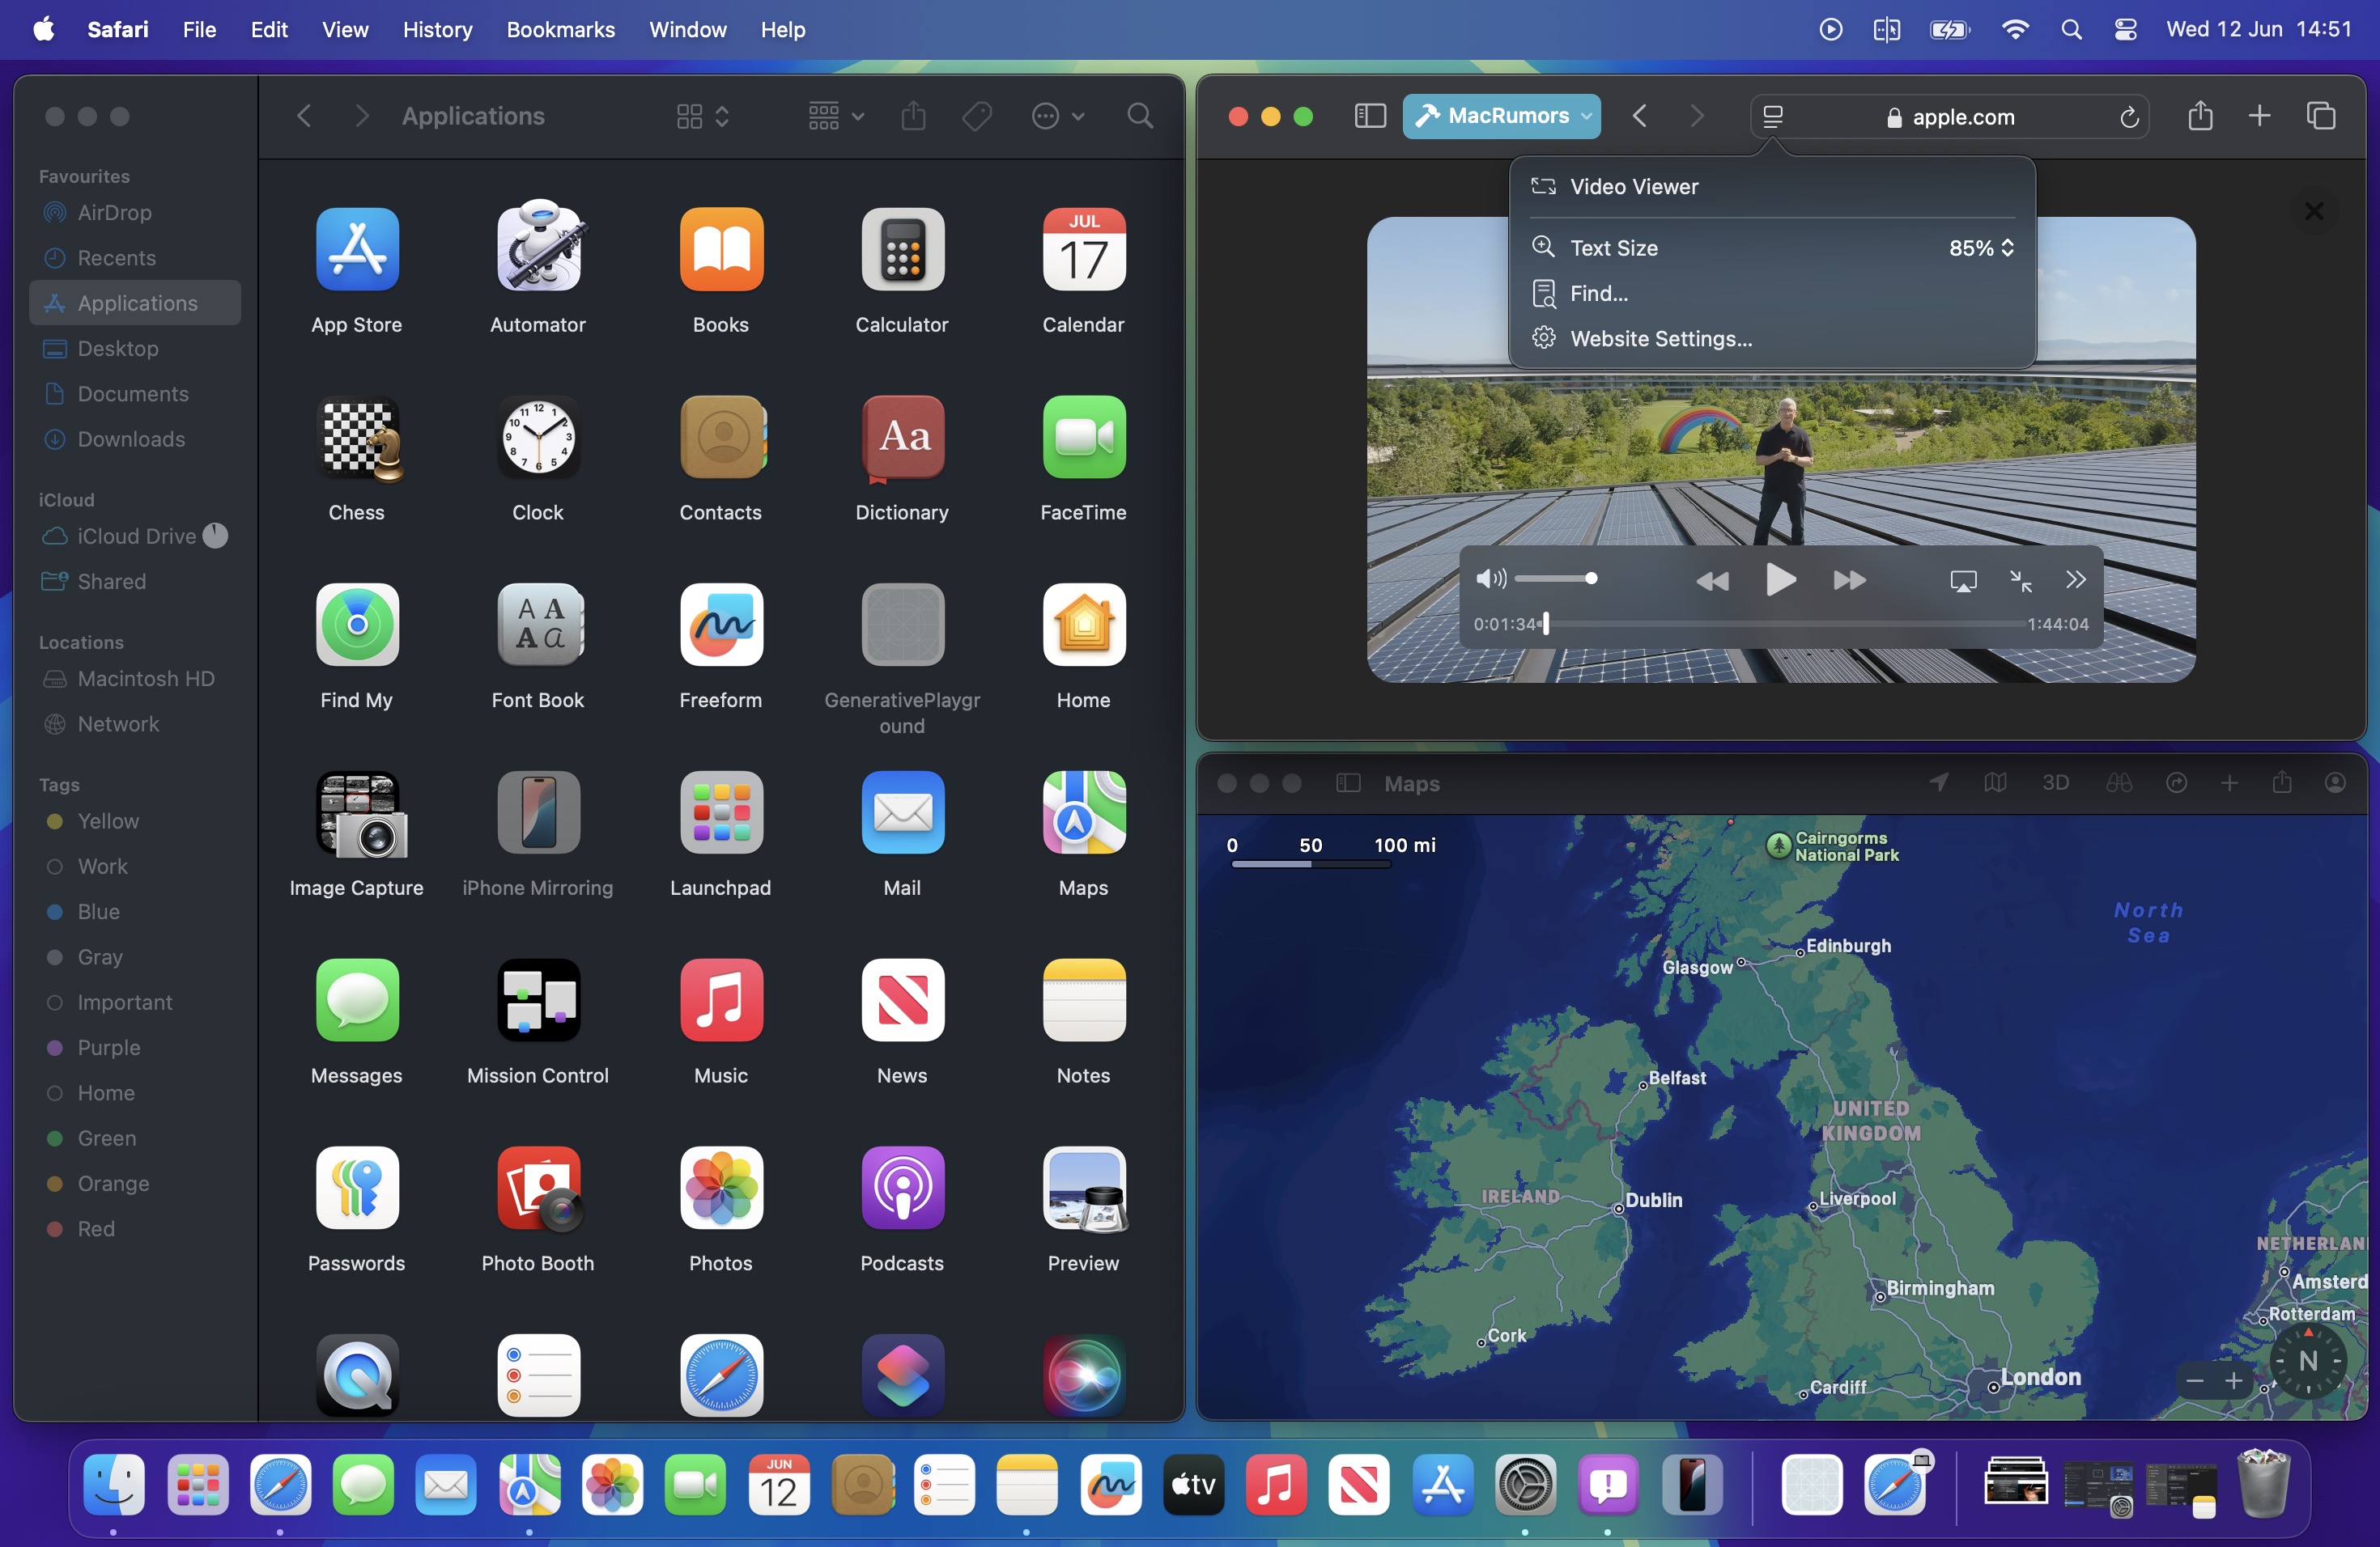The height and width of the screenshot is (1547, 2380).
Task: Expand the MacRumors tab dropdown
Action: click(x=1587, y=114)
